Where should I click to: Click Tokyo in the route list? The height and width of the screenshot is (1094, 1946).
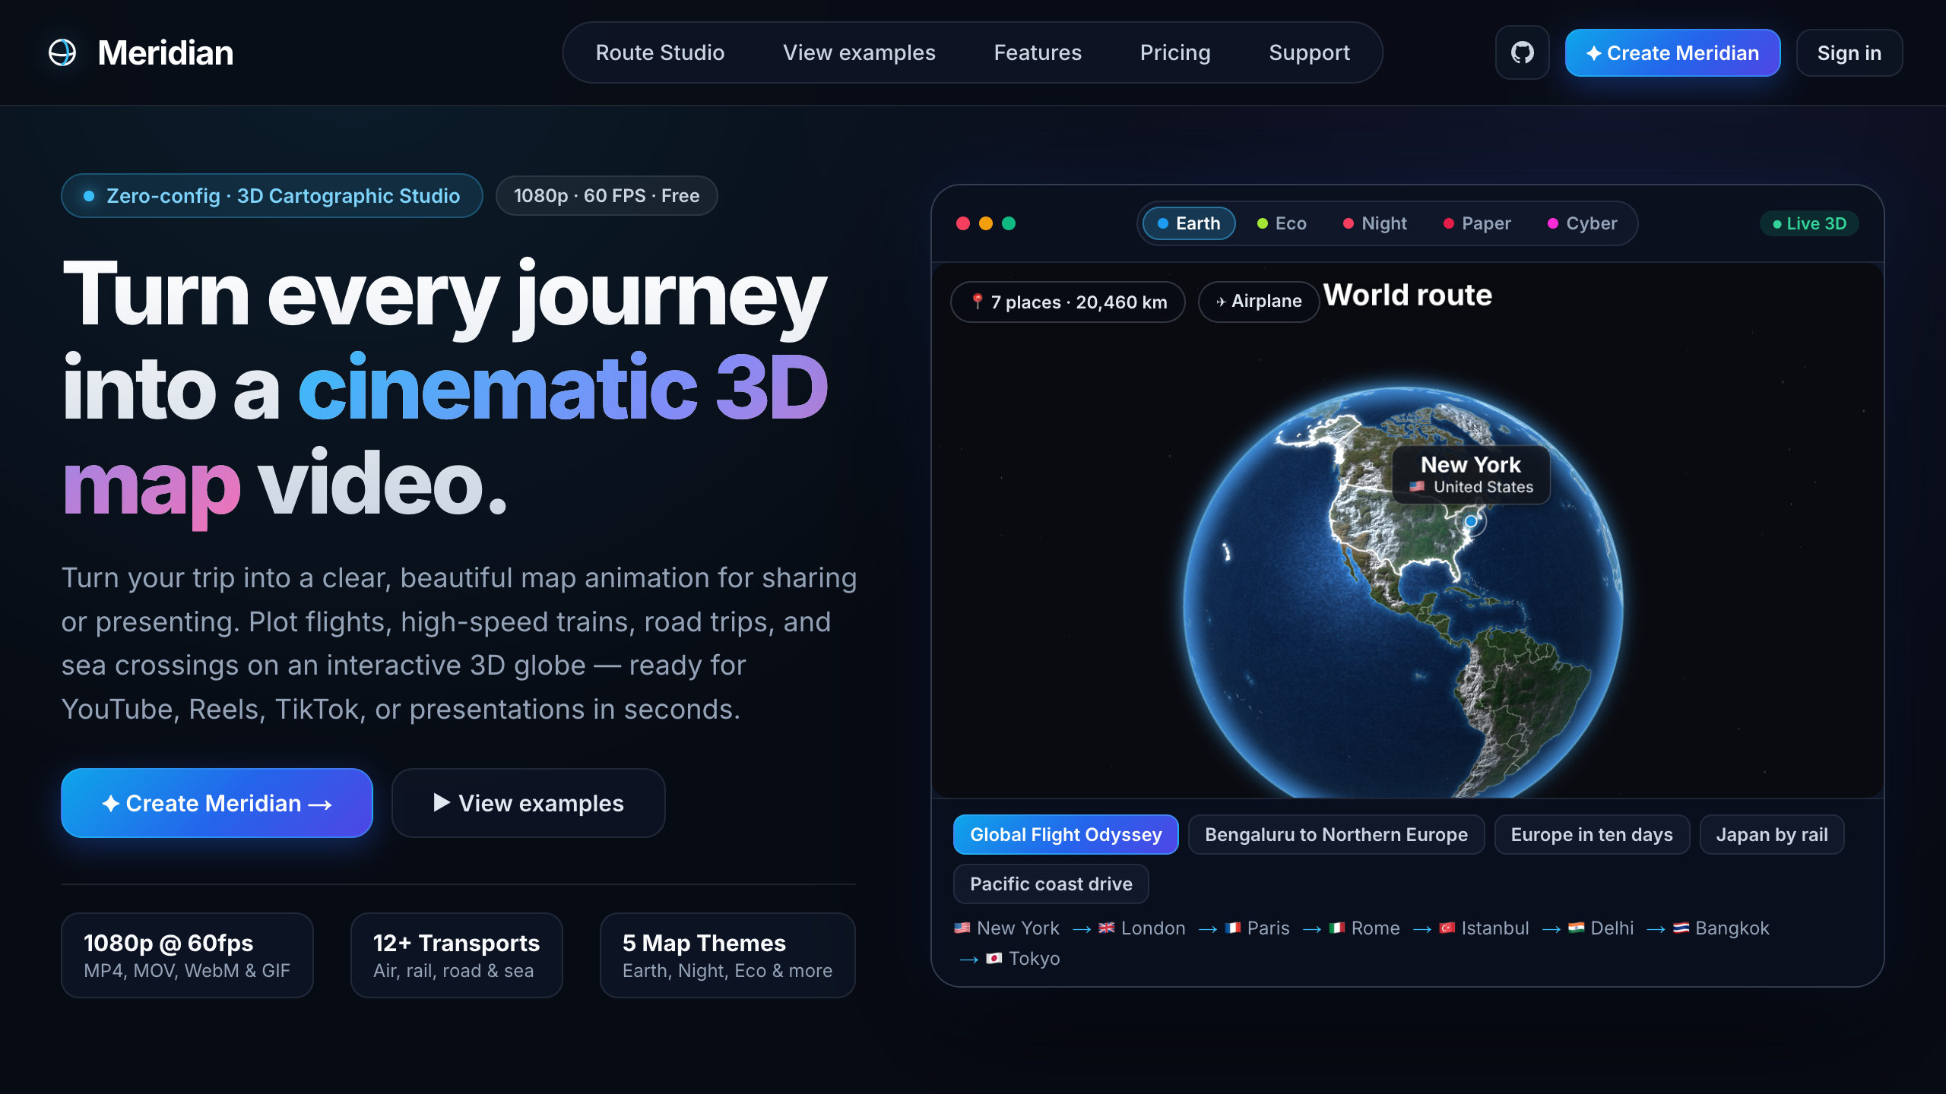[x=1023, y=958]
